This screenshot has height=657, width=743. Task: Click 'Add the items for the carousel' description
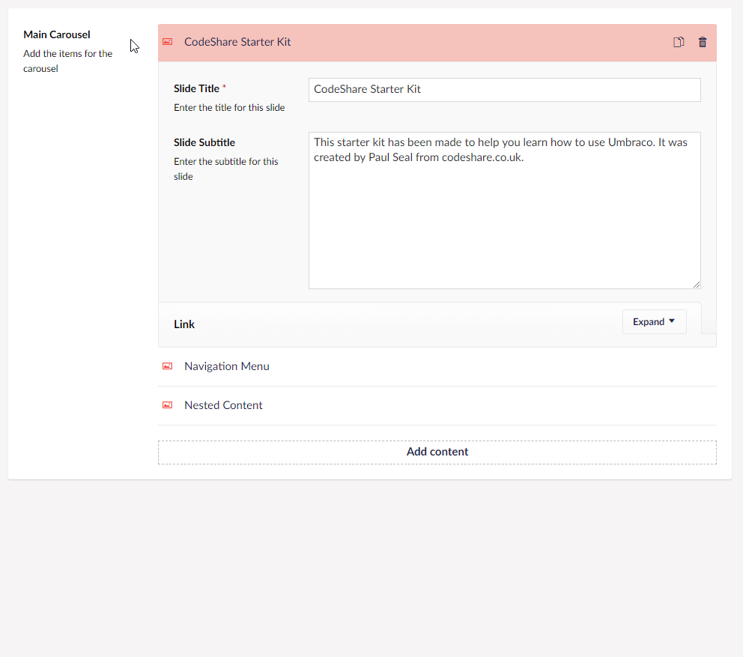pos(67,61)
